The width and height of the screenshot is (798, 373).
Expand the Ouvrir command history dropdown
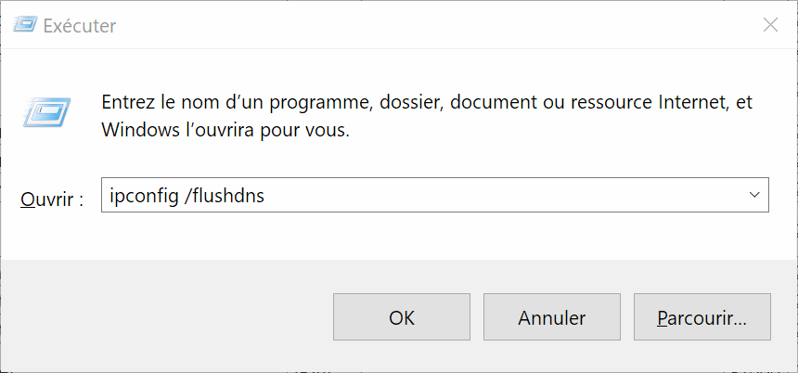tap(754, 195)
